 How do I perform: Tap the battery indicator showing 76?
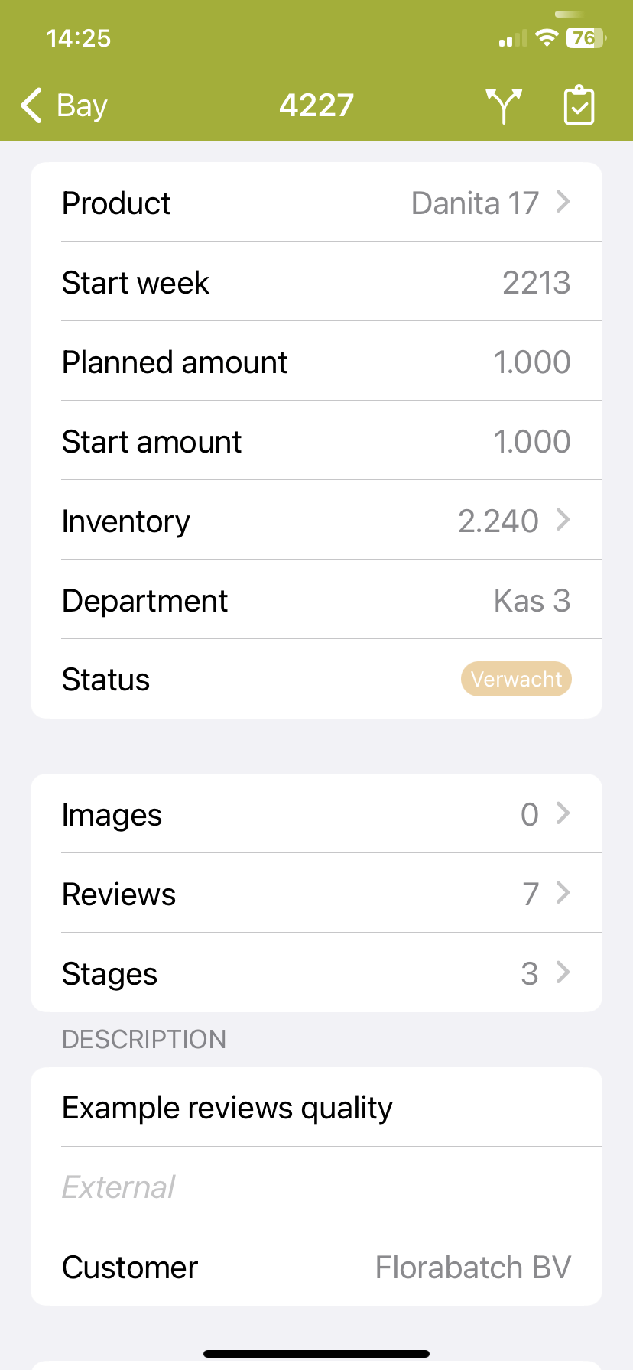click(x=586, y=38)
